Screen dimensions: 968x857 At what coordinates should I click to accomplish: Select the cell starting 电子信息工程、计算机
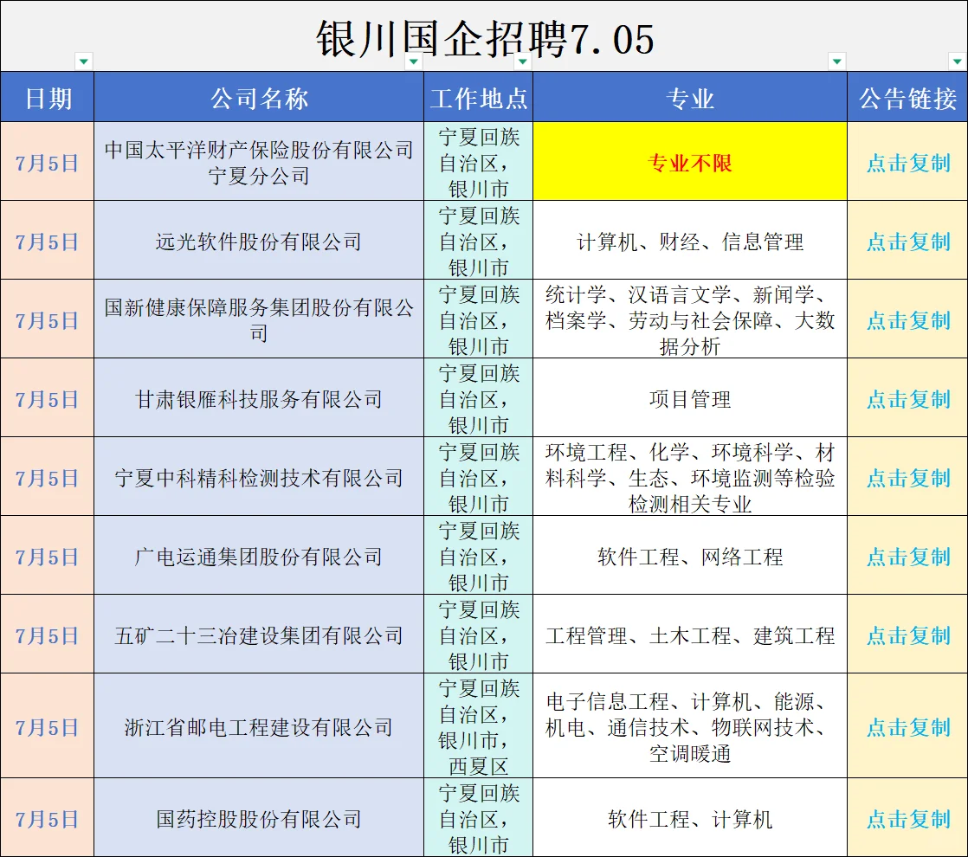tap(690, 726)
